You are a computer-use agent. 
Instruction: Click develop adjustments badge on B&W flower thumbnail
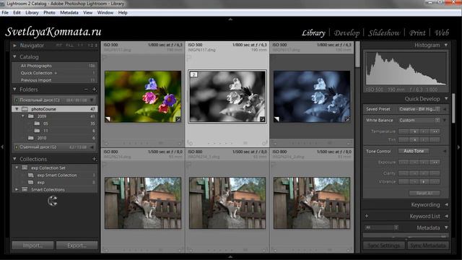262,119
